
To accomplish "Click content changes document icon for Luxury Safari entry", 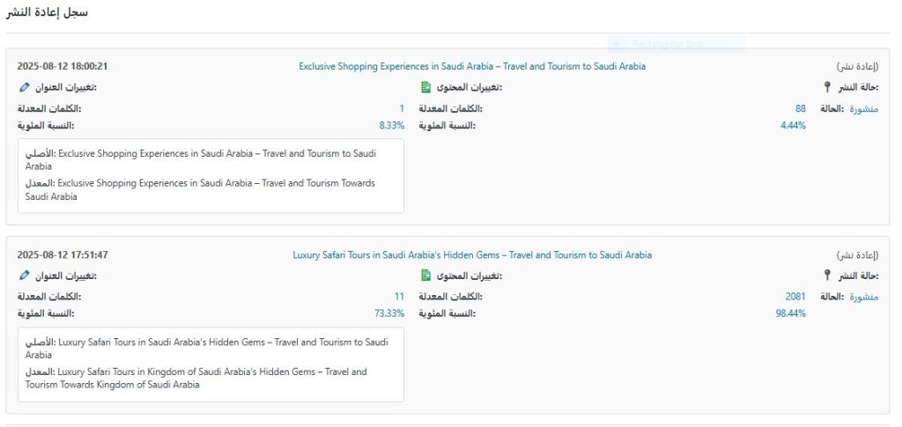I will click(x=425, y=276).
